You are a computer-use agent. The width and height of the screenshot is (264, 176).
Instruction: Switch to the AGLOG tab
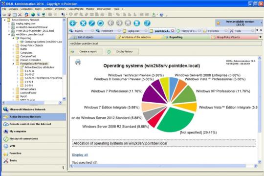82,31
